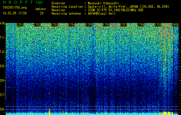
Task: Click the 1756 time marker
Action: pos(106,25)
